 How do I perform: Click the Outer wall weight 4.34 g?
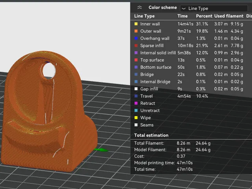coord(237,31)
